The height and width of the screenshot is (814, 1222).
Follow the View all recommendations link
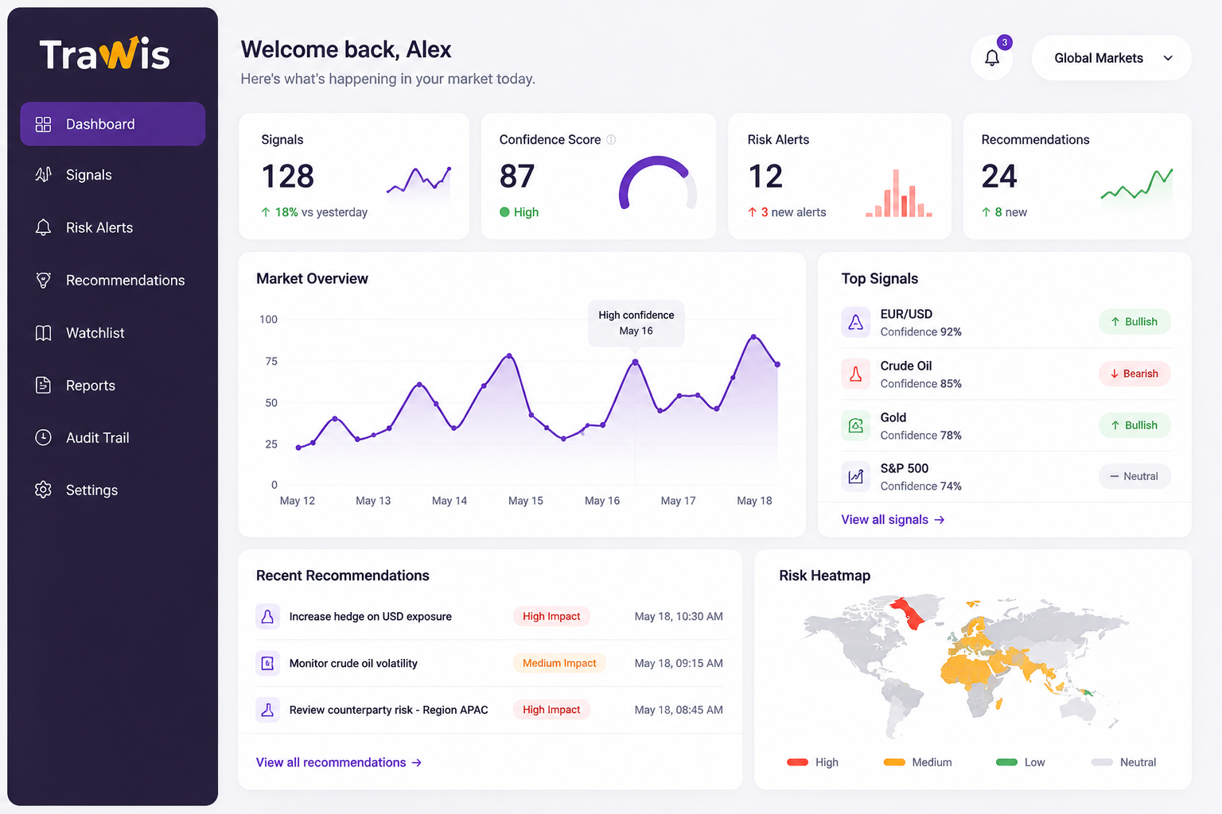click(x=338, y=762)
